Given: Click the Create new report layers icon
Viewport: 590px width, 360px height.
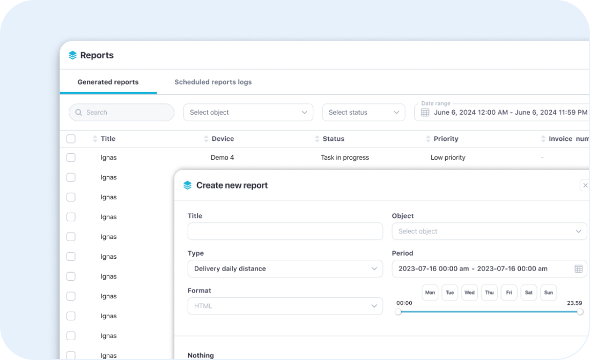Looking at the screenshot, I should (x=187, y=185).
